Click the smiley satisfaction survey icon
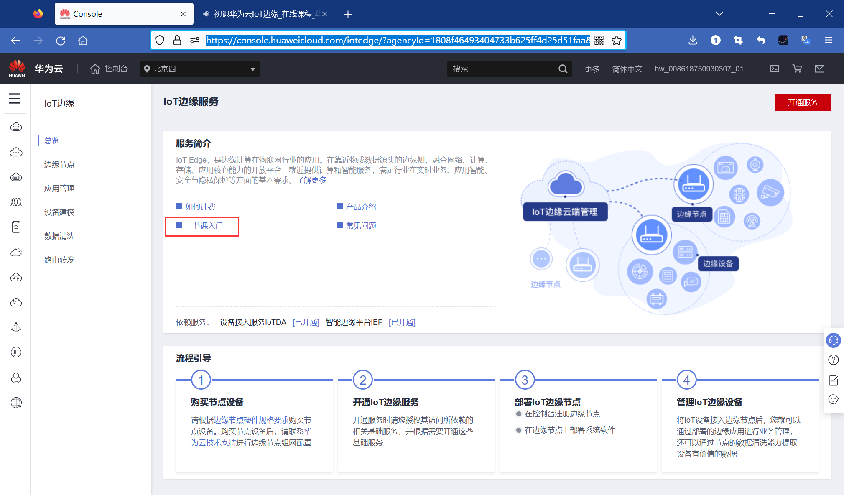 coord(833,400)
